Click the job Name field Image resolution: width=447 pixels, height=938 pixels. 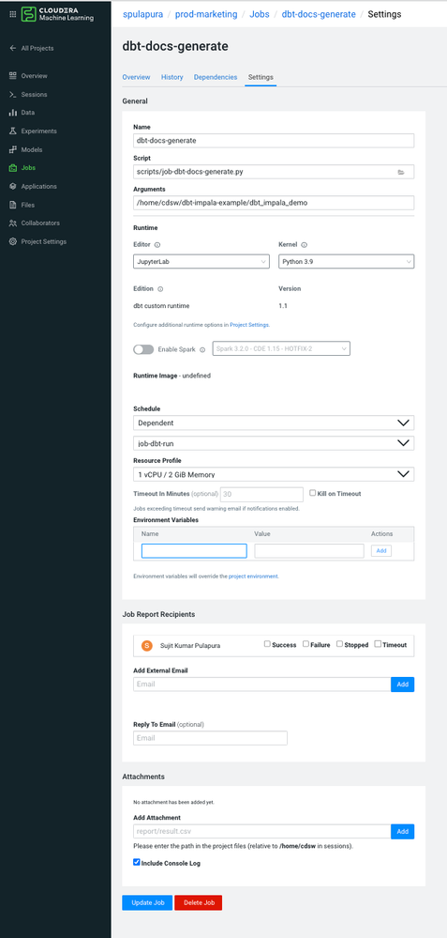tap(274, 141)
